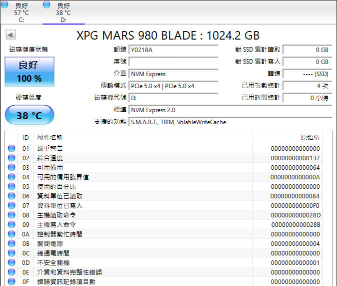Select the 綜合溫度 attribute name

click(x=50, y=158)
